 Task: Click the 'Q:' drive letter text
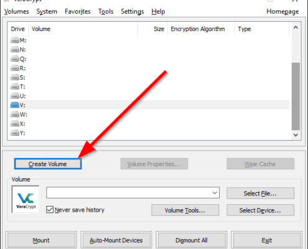(23, 59)
